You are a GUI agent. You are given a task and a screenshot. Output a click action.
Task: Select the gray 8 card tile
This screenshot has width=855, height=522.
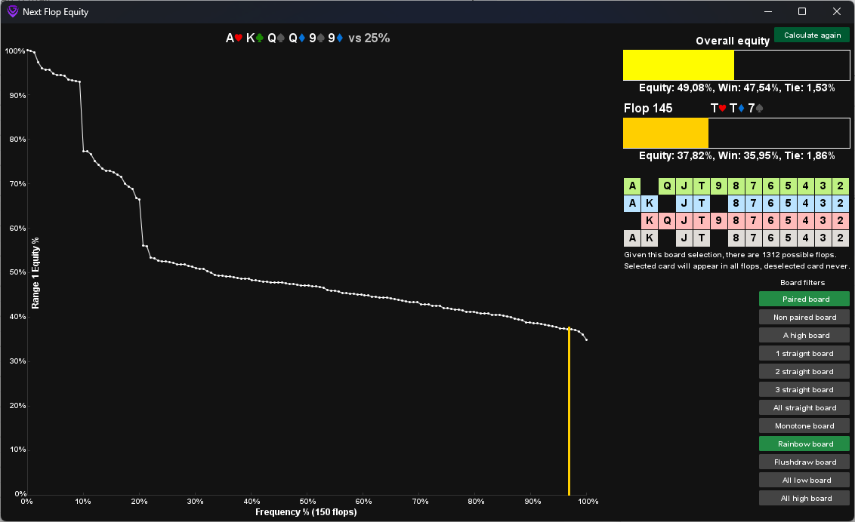(736, 238)
